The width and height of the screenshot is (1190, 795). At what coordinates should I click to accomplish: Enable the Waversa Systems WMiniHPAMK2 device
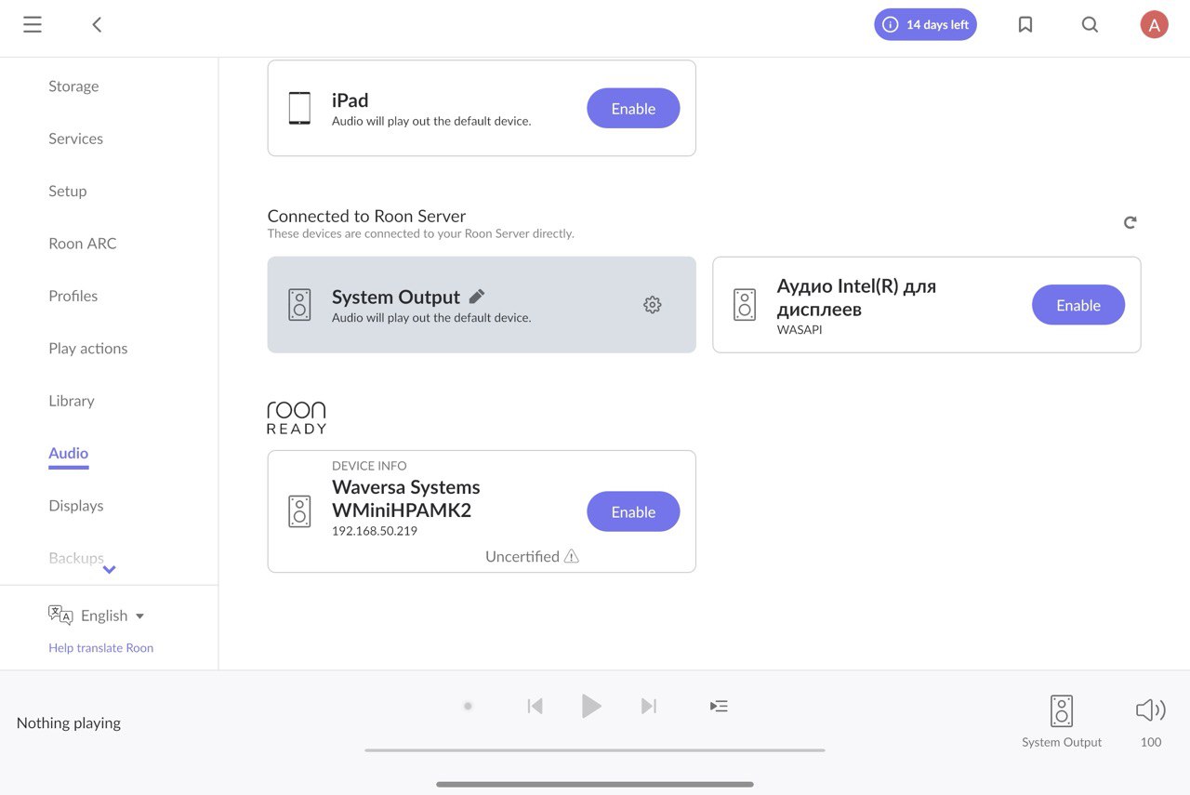pyautogui.click(x=633, y=512)
